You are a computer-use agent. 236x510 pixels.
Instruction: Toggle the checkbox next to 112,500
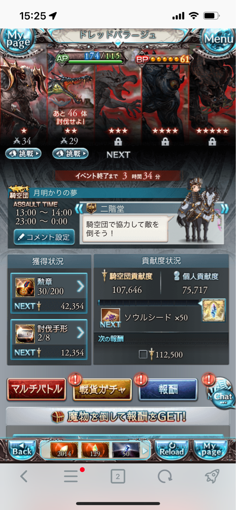tap(143, 355)
